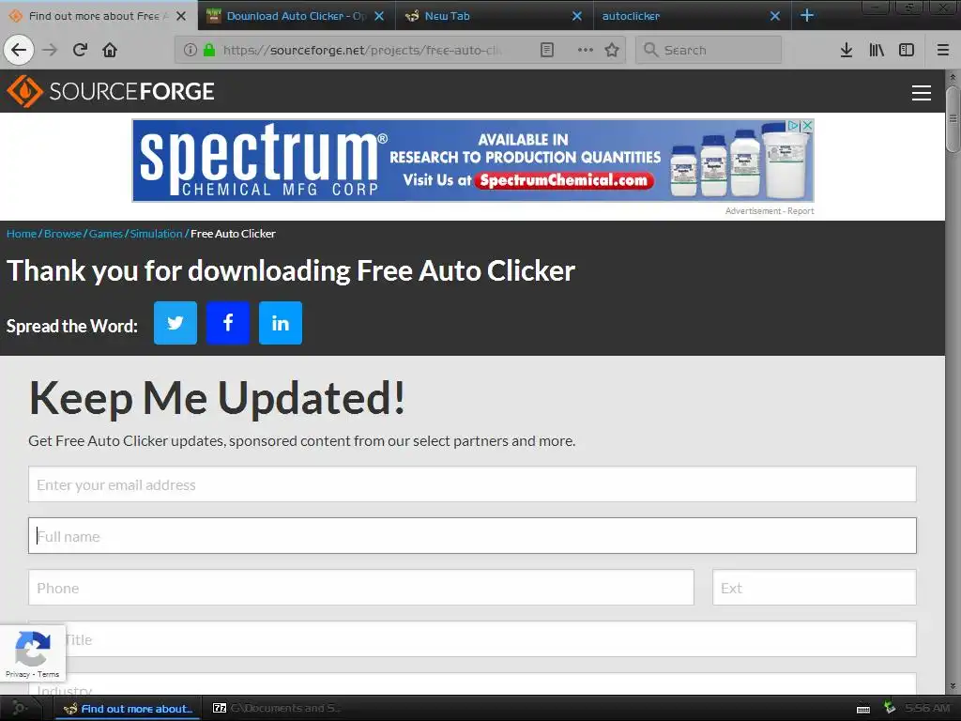Open the downloads arrow panel

point(847,50)
